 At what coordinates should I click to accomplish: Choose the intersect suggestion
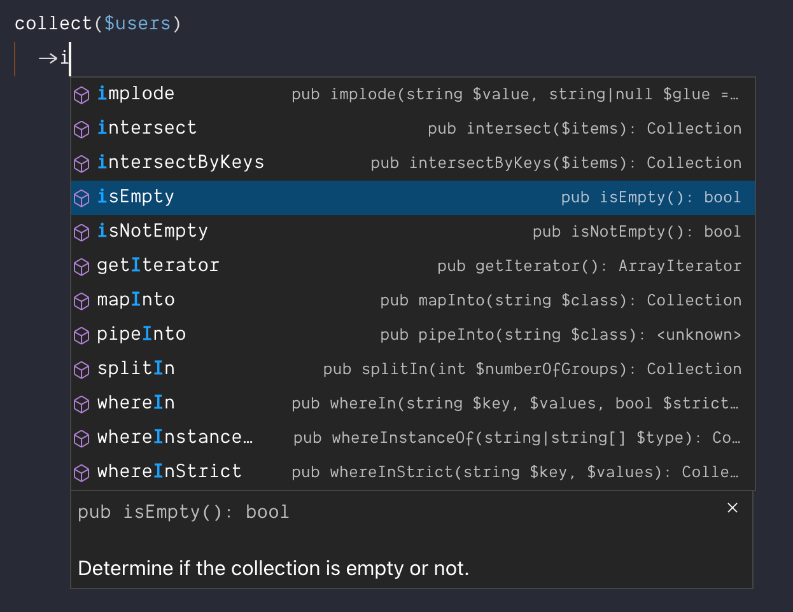point(412,129)
